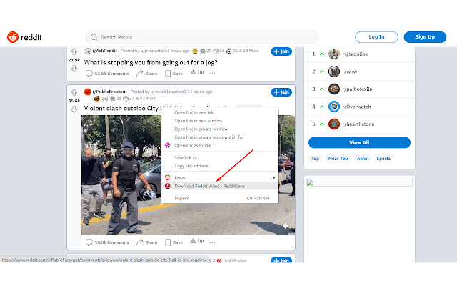
Task: Upvote the PublicFreakout post
Action: click(74, 92)
